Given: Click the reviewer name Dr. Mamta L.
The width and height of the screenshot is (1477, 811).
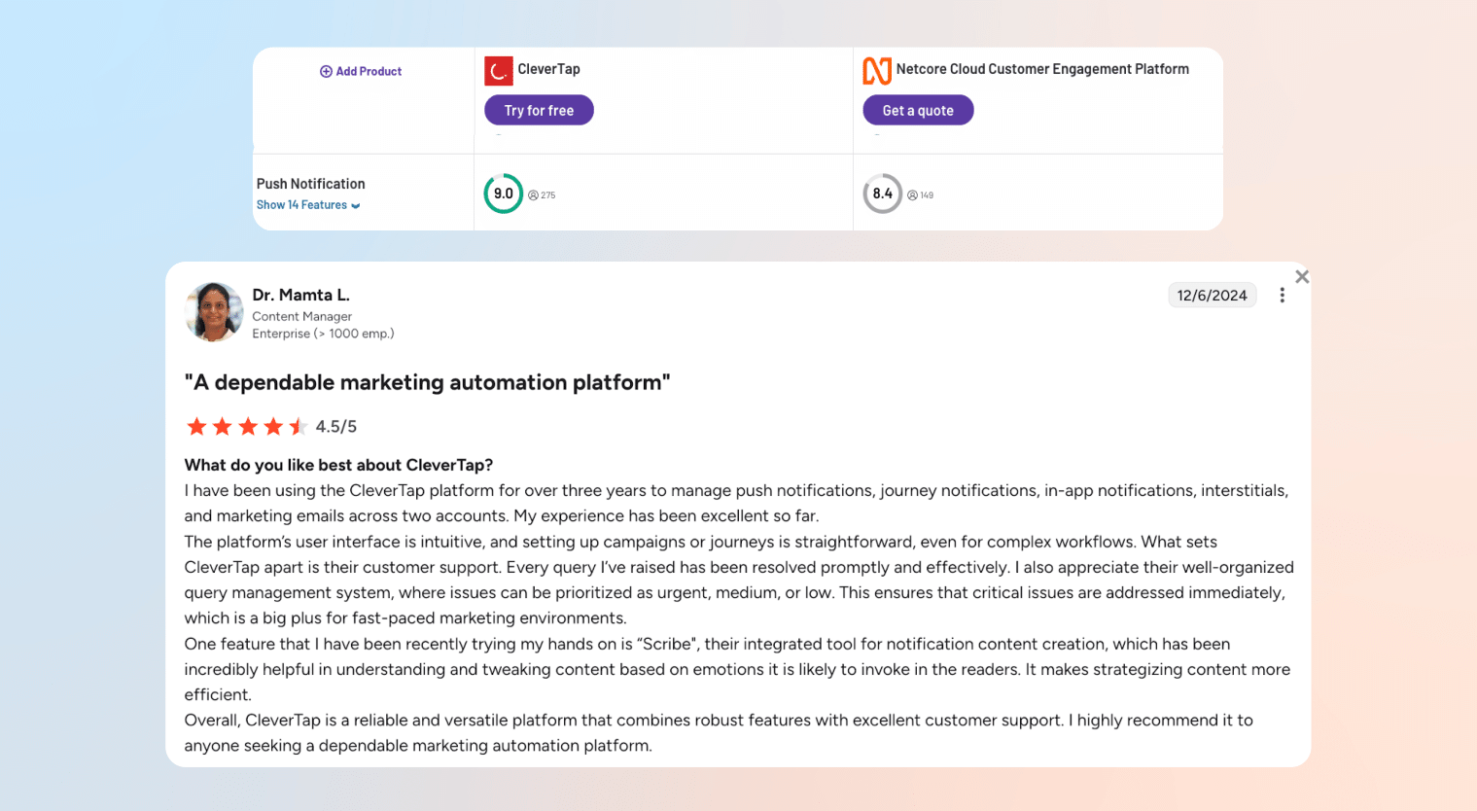Looking at the screenshot, I should tap(300, 295).
